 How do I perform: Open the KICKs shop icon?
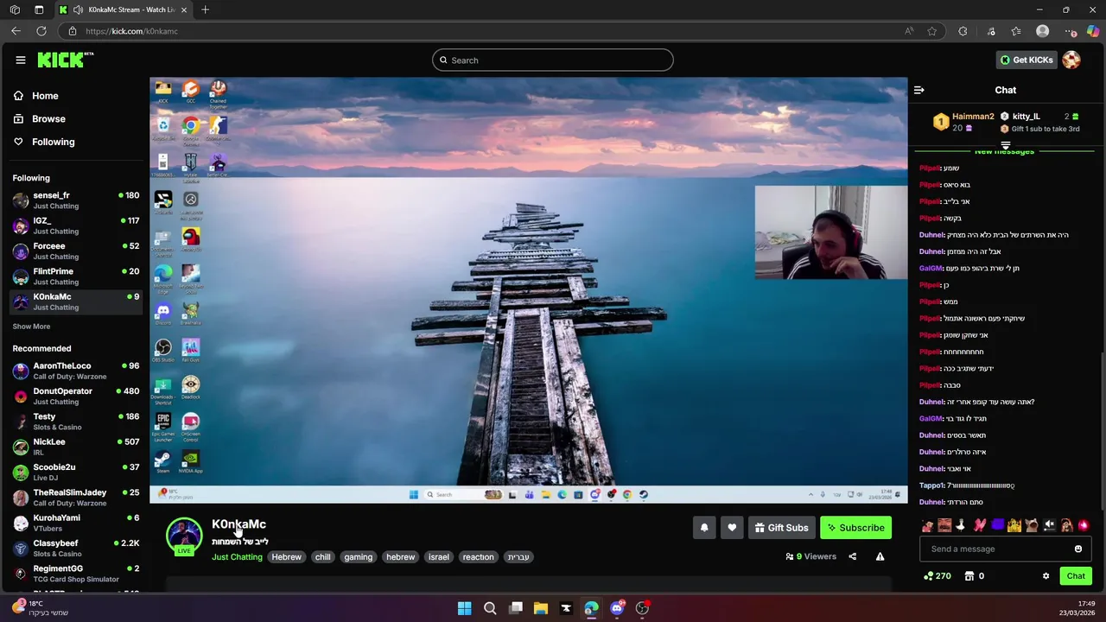point(969,576)
